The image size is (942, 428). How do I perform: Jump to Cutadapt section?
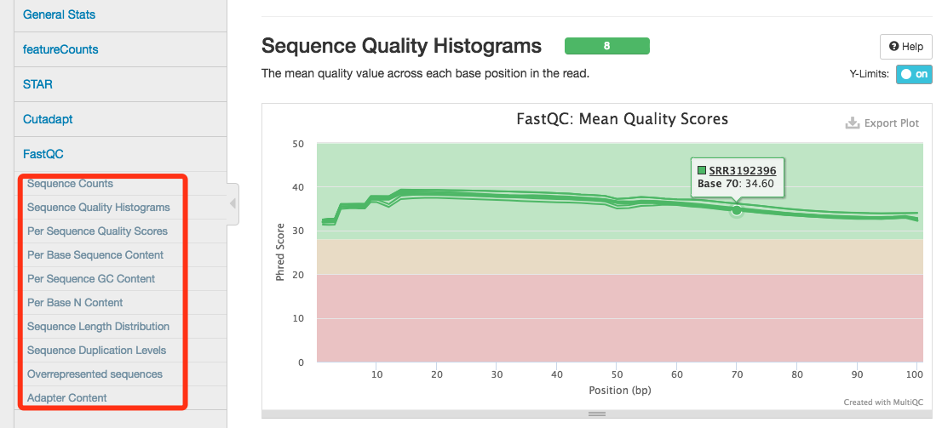click(48, 119)
